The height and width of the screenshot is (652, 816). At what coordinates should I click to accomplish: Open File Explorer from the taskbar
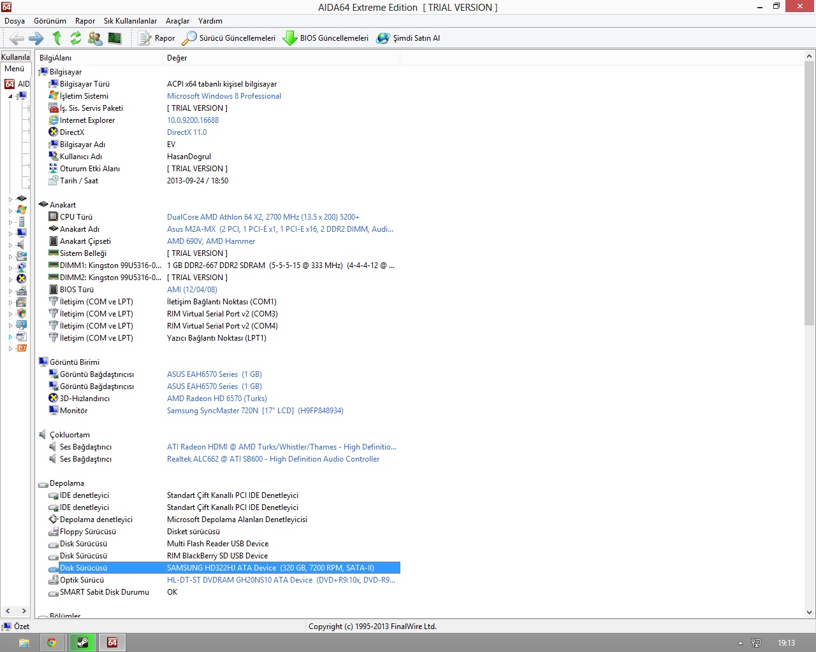24,643
